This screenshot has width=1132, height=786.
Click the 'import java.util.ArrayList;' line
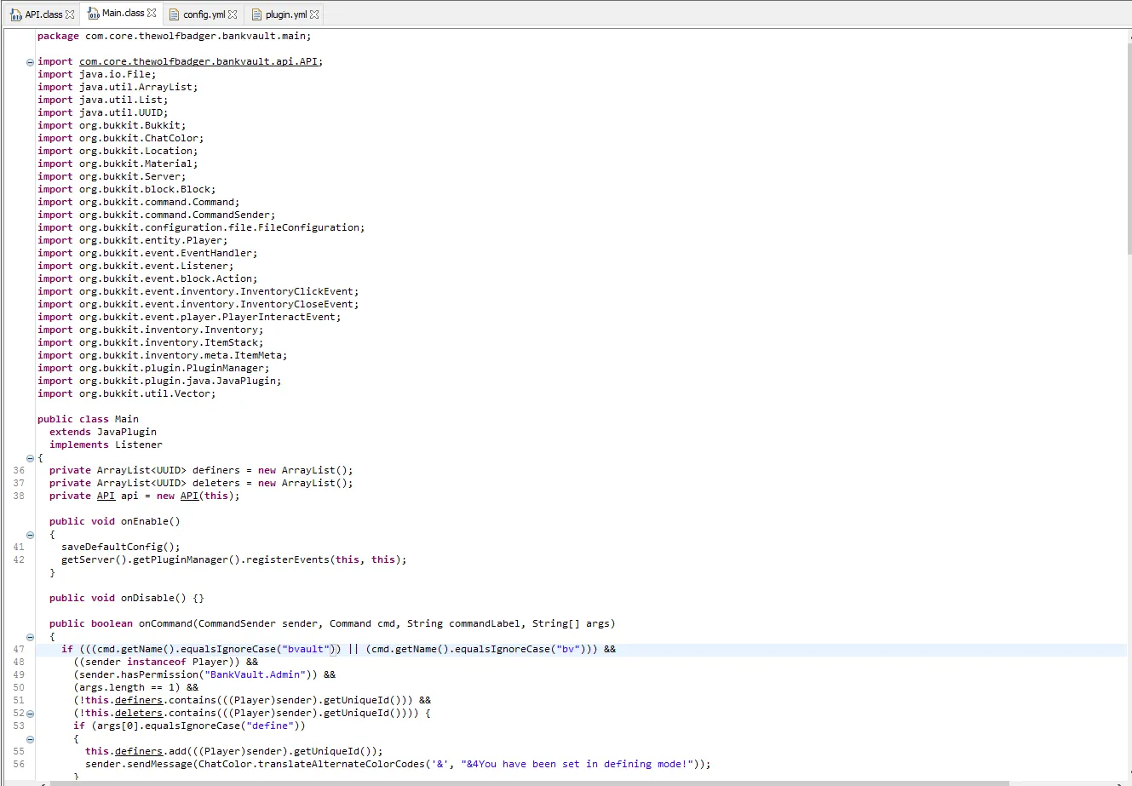click(118, 87)
